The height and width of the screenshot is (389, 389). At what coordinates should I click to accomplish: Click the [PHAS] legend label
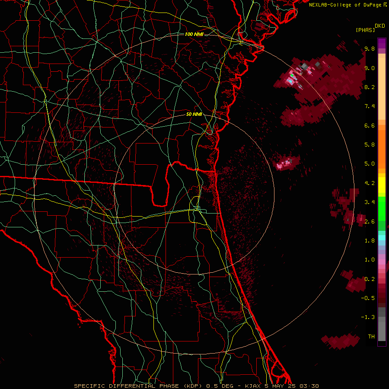pos(365,30)
